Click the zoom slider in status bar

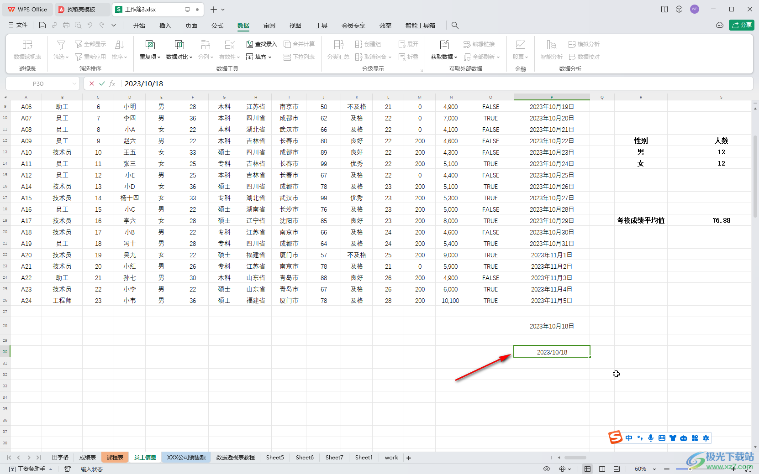[690, 469]
